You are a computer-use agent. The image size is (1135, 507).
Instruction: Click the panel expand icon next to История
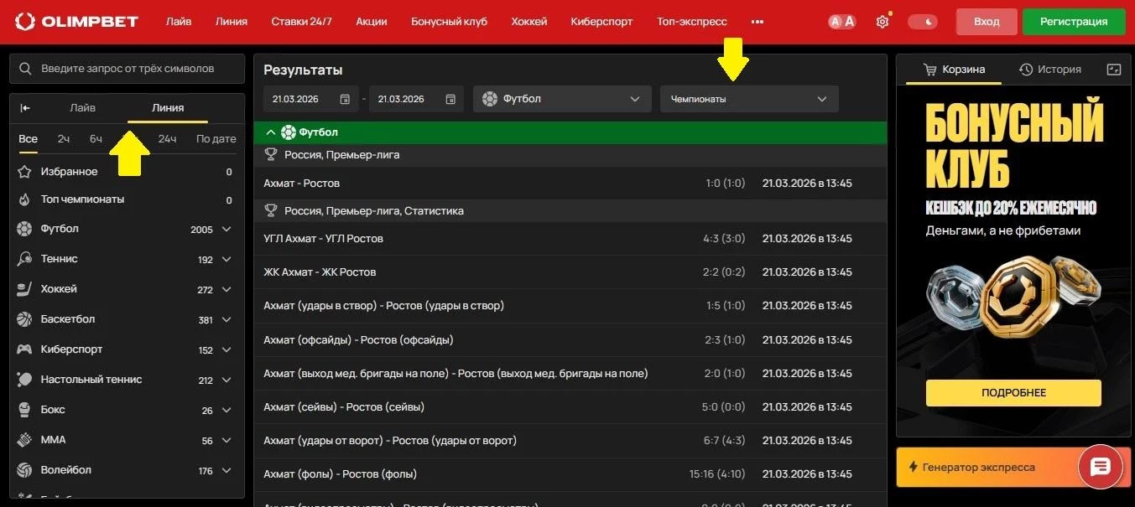pyautogui.click(x=1113, y=70)
